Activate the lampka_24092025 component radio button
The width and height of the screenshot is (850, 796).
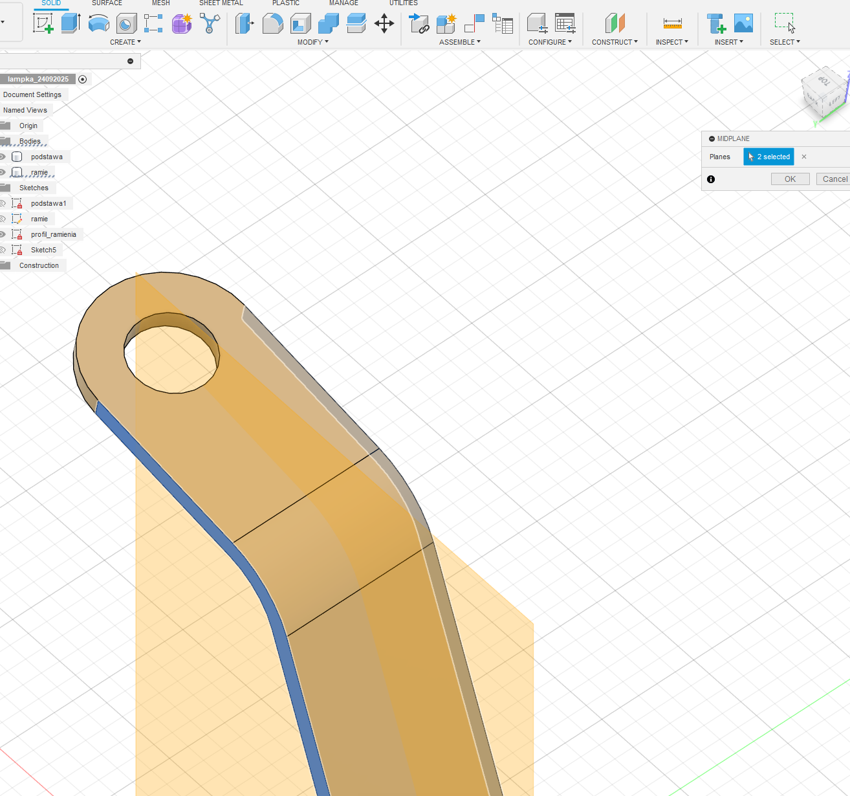point(82,79)
